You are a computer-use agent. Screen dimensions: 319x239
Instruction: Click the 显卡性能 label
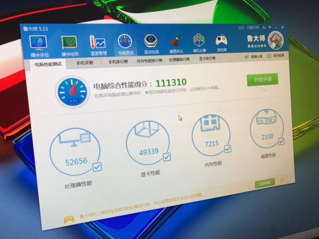tap(151, 174)
